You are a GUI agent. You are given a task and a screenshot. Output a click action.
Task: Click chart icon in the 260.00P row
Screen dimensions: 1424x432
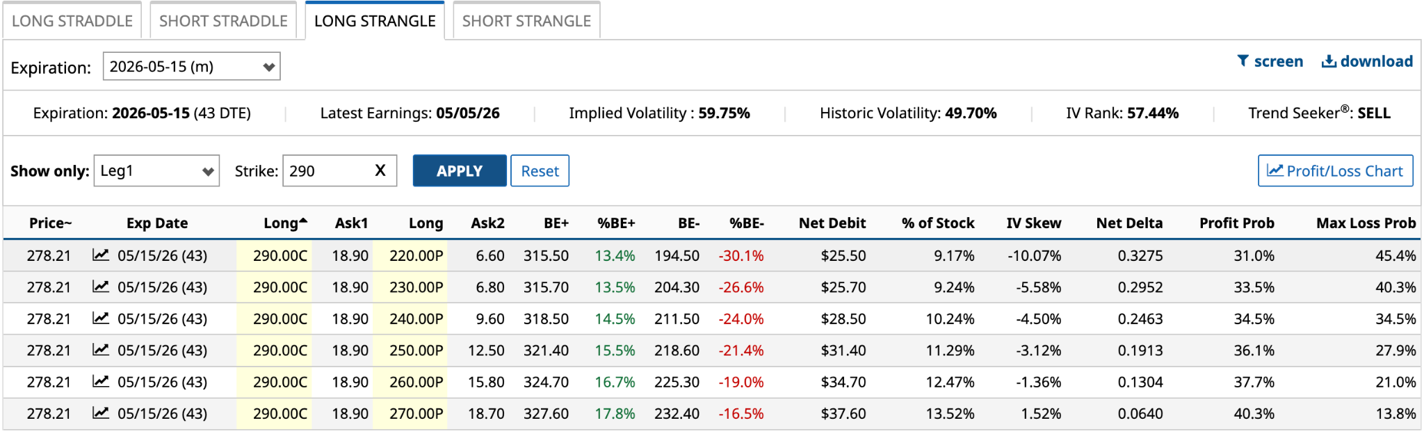[101, 381]
